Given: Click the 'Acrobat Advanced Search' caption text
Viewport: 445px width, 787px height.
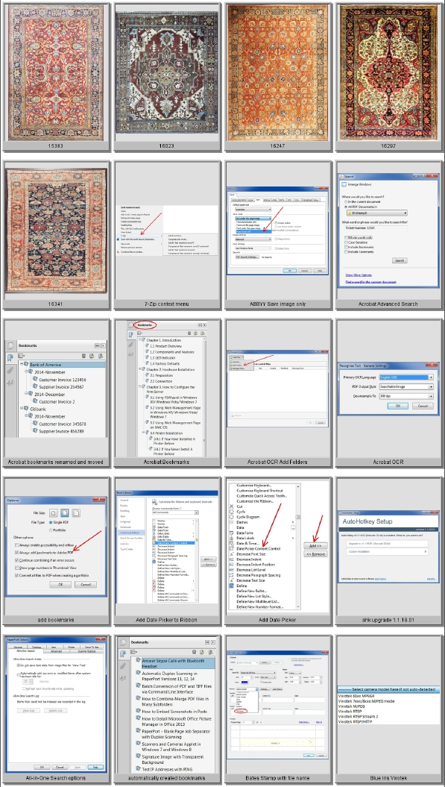Looking at the screenshot, I should pos(388,304).
